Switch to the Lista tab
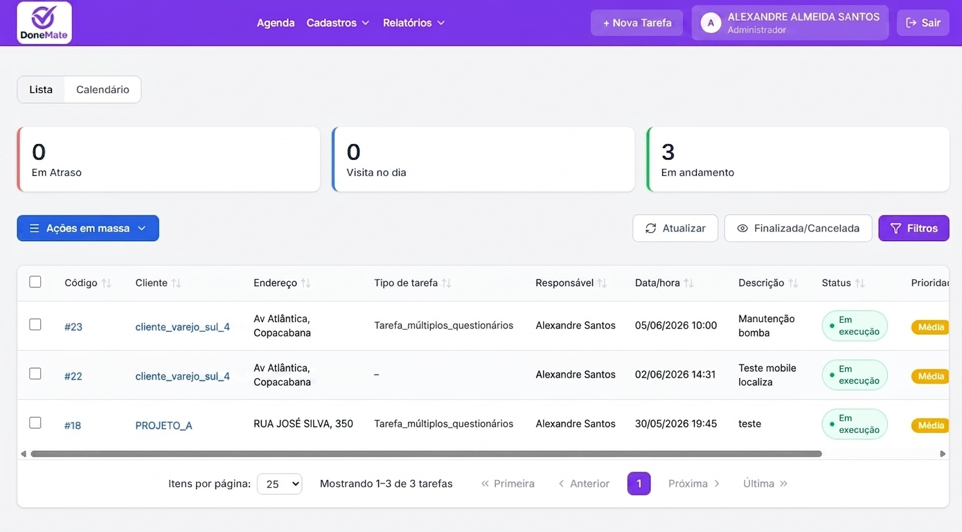Screen dimensions: 962x532 pyautogui.click(x=41, y=89)
